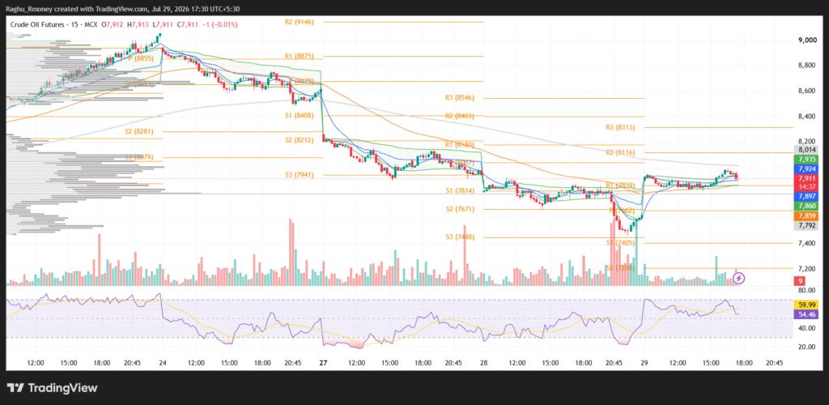829x405 pixels.
Task: Click the 40.00 RSI scale label
Action: [807, 328]
